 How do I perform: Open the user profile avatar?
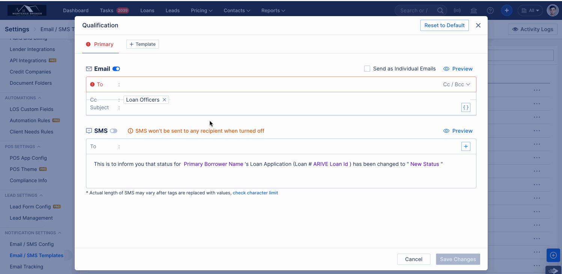coord(553,10)
